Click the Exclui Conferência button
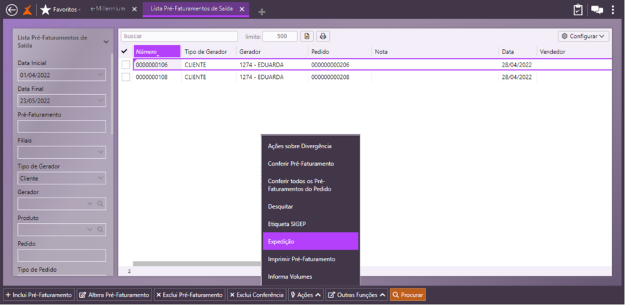The image size is (625, 305). pyautogui.click(x=257, y=295)
